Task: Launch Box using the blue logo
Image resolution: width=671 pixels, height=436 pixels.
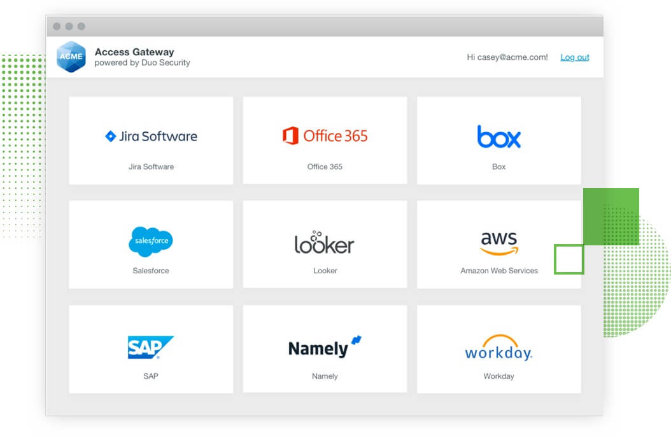Action: [498, 137]
